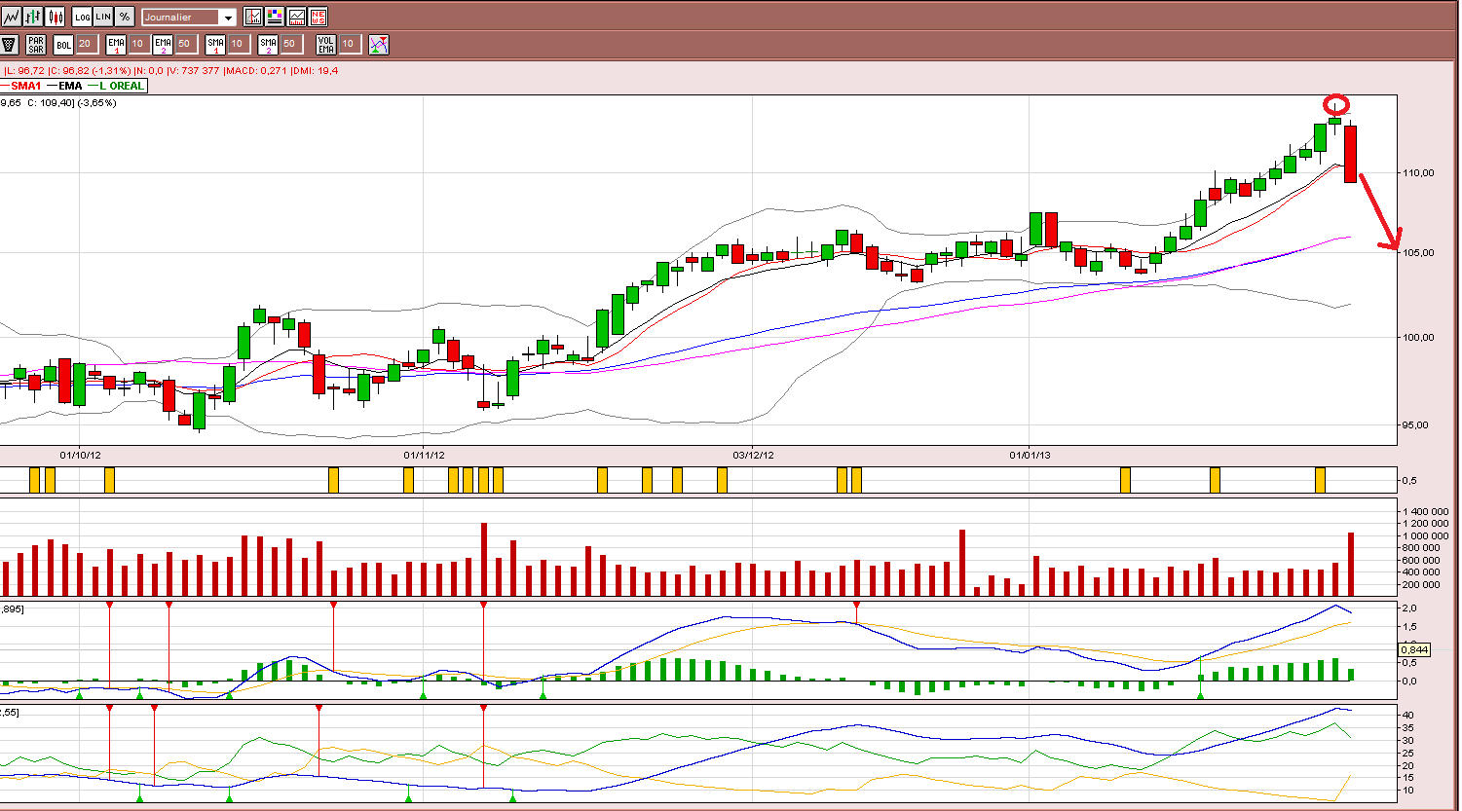Viewport: 1462px width, 811px height.
Task: Click the EMA 2 period field
Action: tap(185, 45)
